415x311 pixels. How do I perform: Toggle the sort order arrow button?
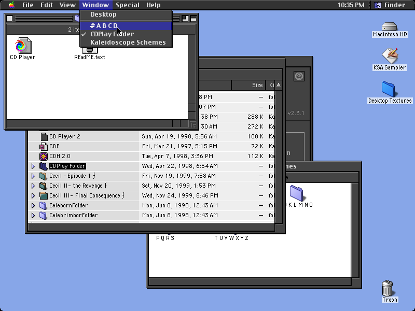click(x=279, y=85)
